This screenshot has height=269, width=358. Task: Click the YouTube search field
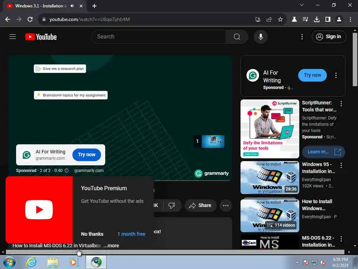[x=158, y=36]
